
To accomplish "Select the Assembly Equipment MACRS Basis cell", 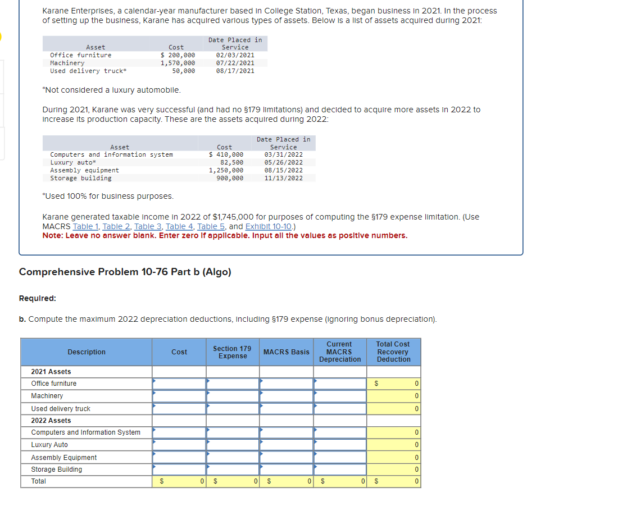I will pos(287,457).
